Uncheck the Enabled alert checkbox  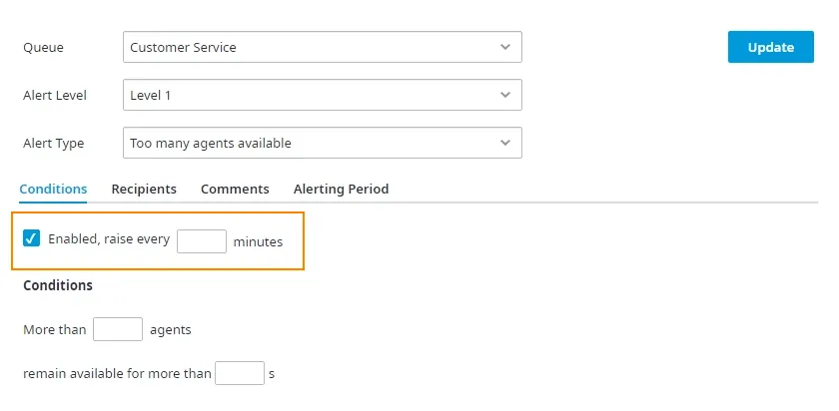(x=32, y=237)
